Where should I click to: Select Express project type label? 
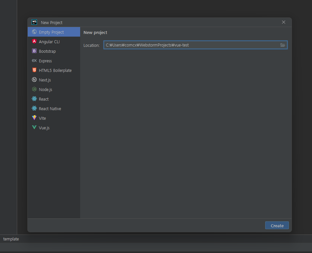46,61
